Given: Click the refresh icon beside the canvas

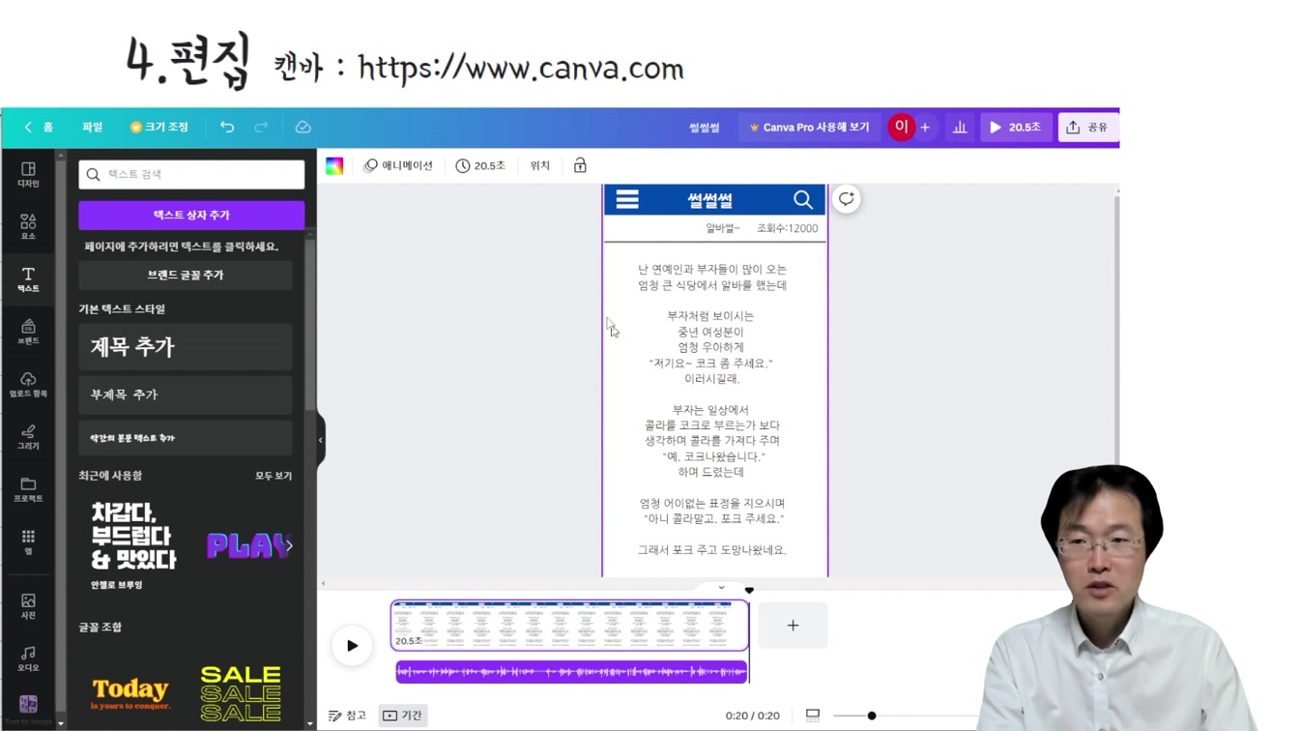Looking at the screenshot, I should [846, 198].
